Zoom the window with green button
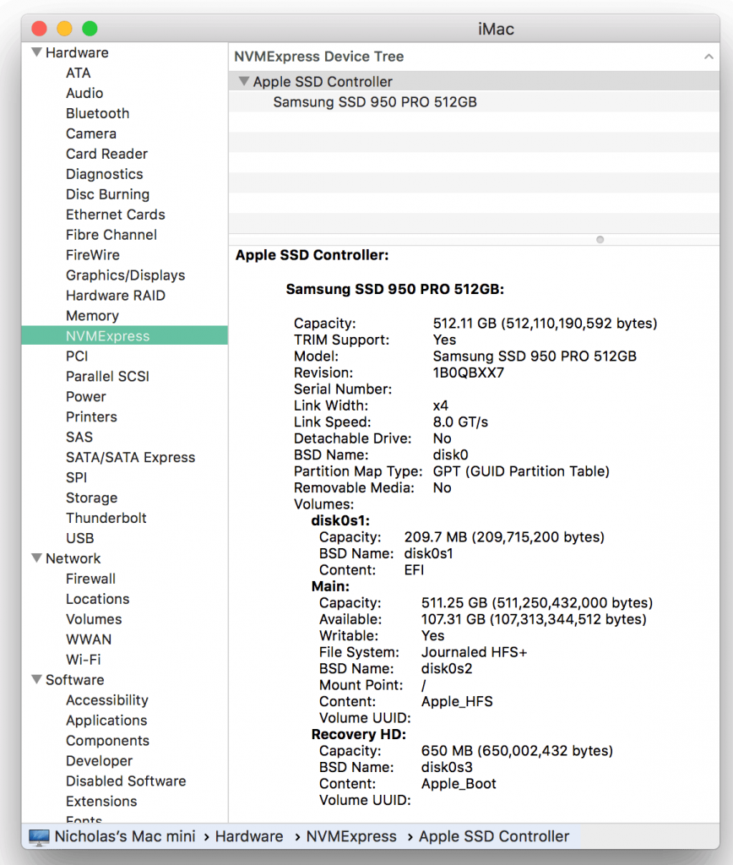The image size is (733, 865). click(90, 28)
